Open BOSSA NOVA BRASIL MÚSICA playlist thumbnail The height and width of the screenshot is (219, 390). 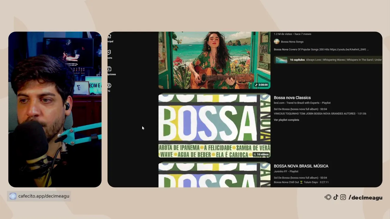(x=214, y=175)
